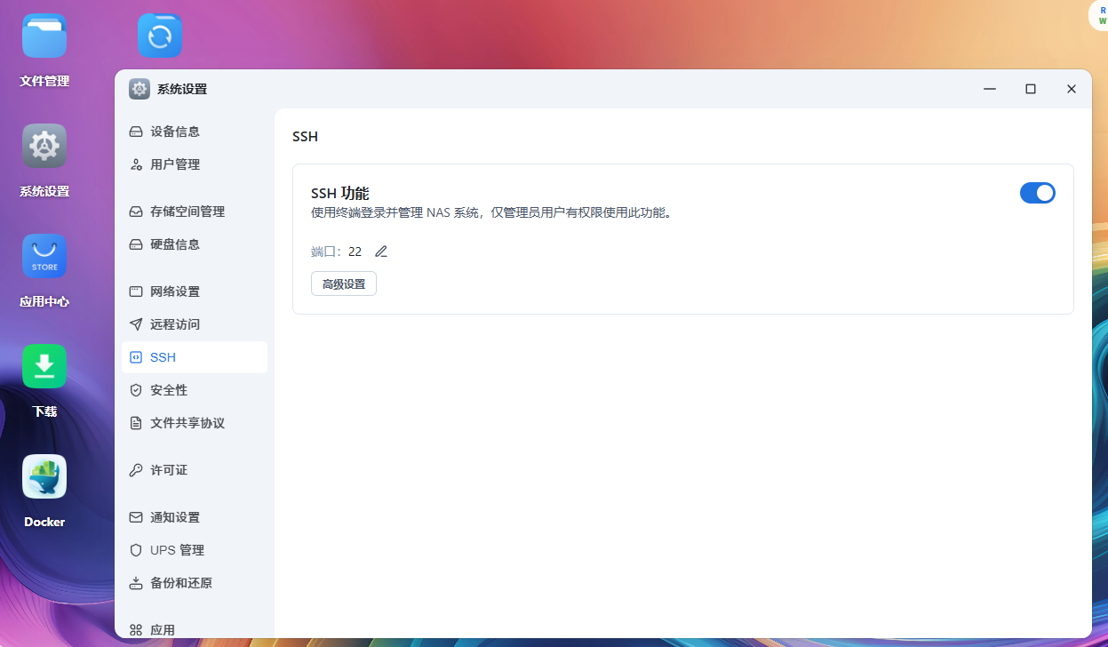Open 网络设置 from the sidebar

[x=175, y=292]
